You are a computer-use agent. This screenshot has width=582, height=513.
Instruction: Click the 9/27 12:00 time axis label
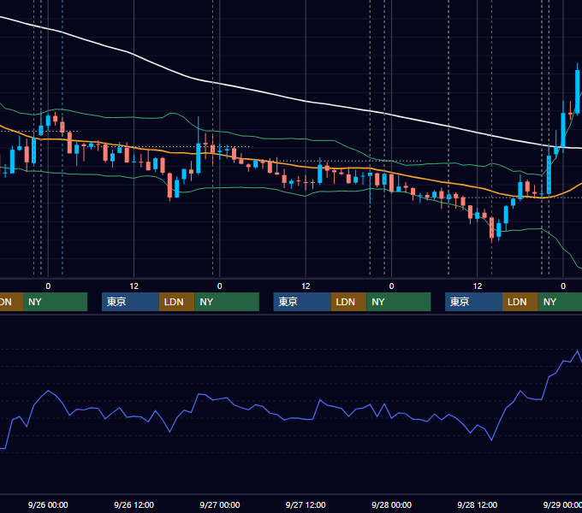(306, 504)
